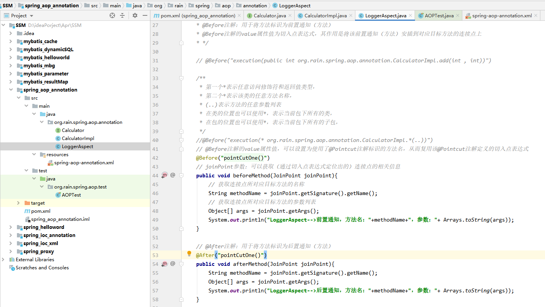Click the advice gutter icon on line 54

pyautogui.click(x=165, y=264)
